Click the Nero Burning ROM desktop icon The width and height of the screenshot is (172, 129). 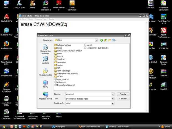tap(6, 60)
